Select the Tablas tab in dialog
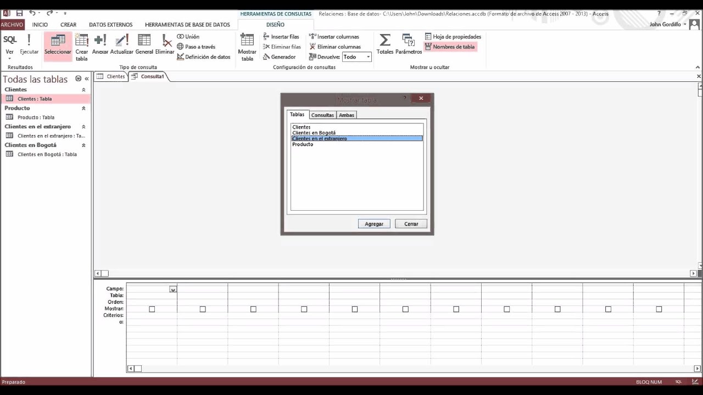703x395 pixels. pyautogui.click(x=297, y=115)
